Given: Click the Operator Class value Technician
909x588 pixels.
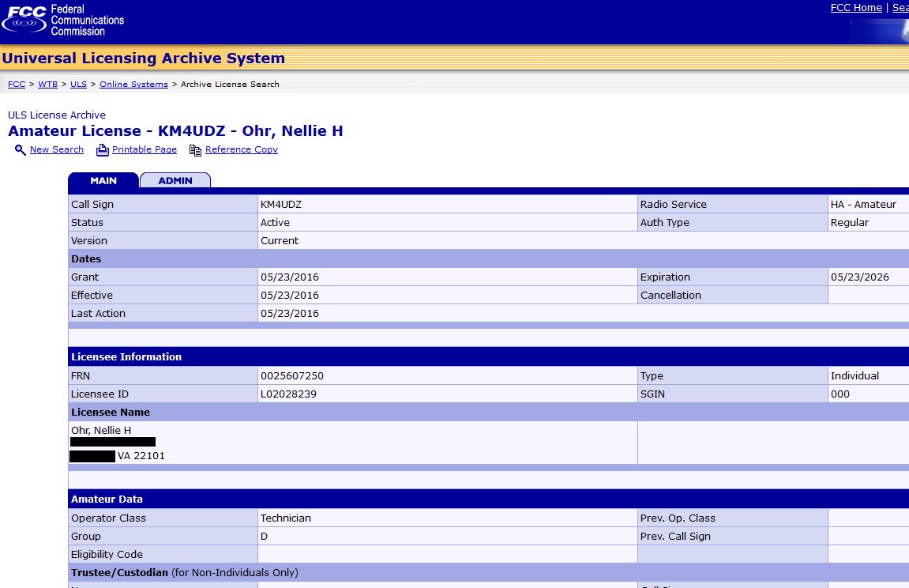Looking at the screenshot, I should (x=286, y=518).
